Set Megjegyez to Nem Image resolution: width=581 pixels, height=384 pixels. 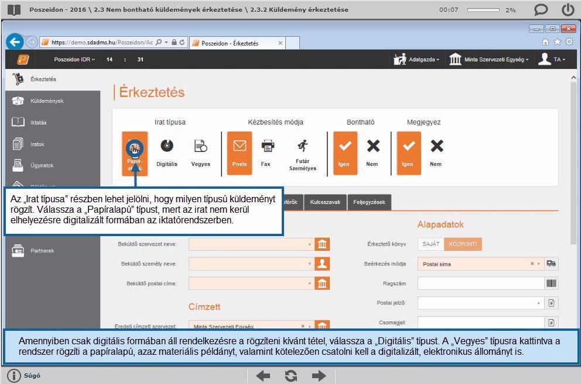436,154
